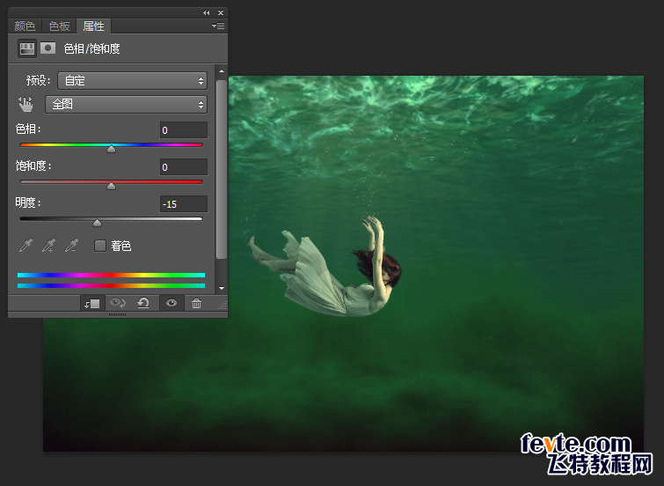Toggle adjustment layer visibility eye

[171, 303]
